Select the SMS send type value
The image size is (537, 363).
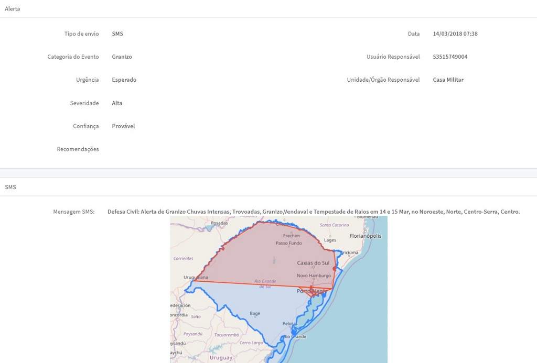(x=117, y=34)
